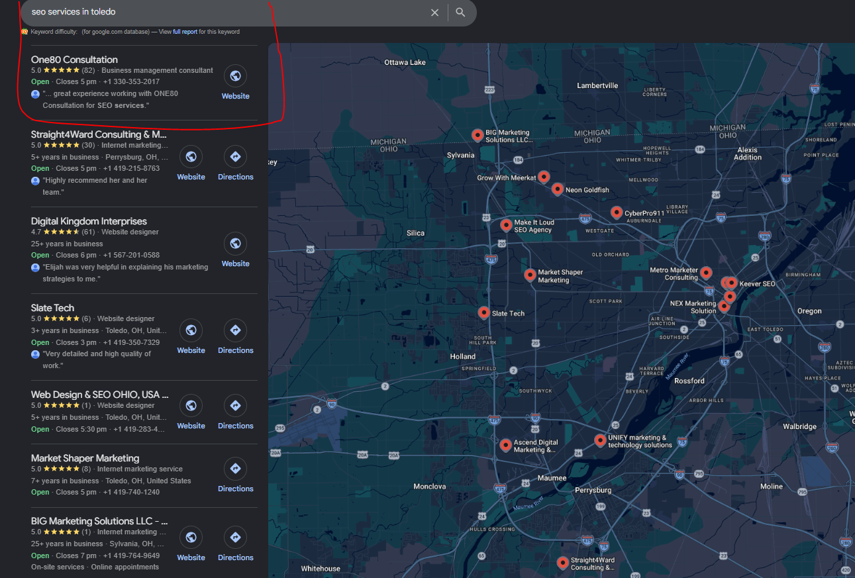Image resolution: width=855 pixels, height=578 pixels.
Task: Open the Web Design & SEO OHIO website icon
Action: 191,406
